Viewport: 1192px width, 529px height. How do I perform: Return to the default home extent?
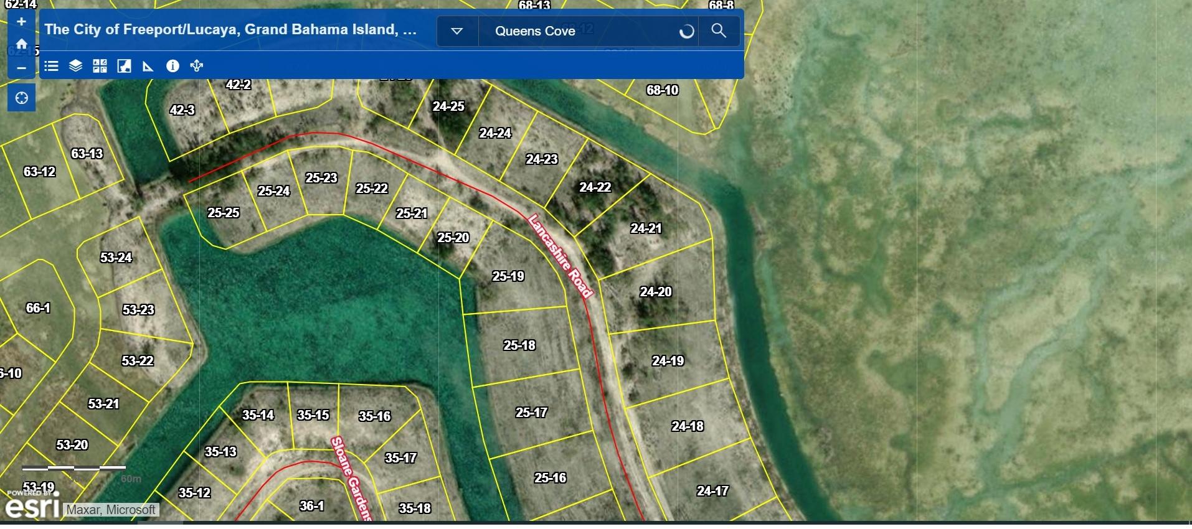point(21,44)
